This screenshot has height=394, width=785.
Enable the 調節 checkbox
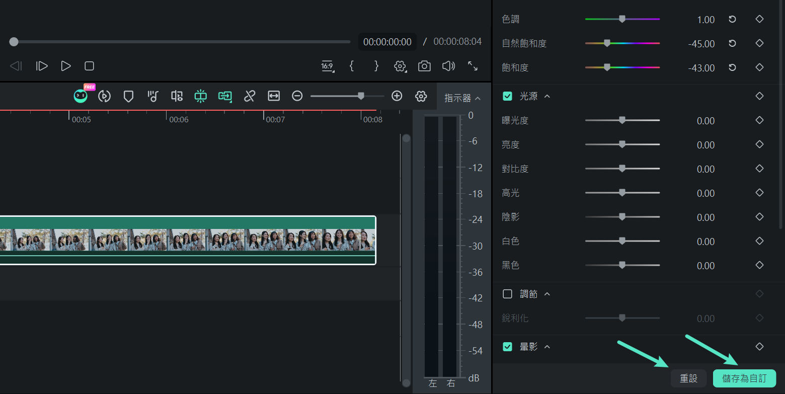point(508,294)
